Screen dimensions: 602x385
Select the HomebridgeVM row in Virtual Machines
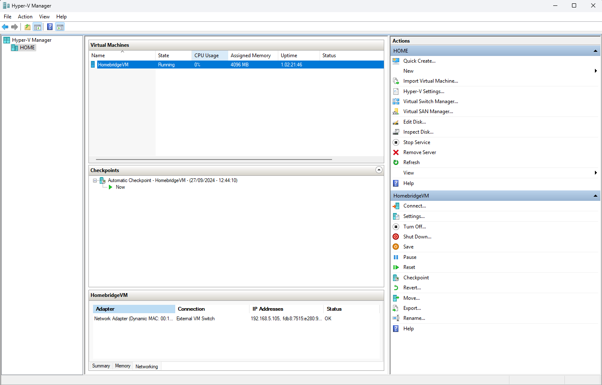[x=237, y=65]
